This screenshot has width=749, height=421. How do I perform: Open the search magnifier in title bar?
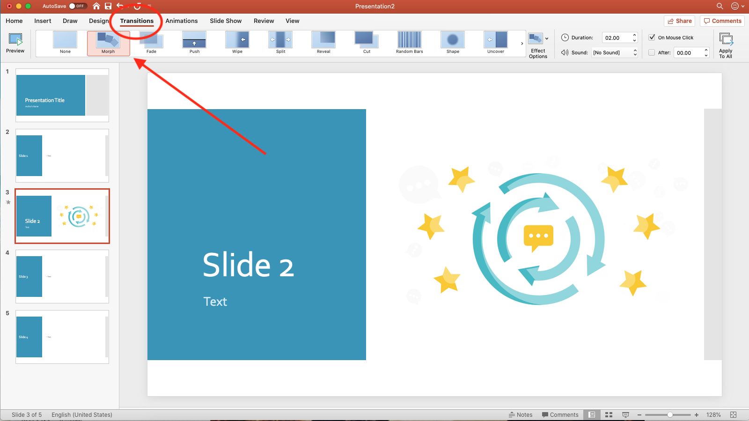(x=720, y=6)
